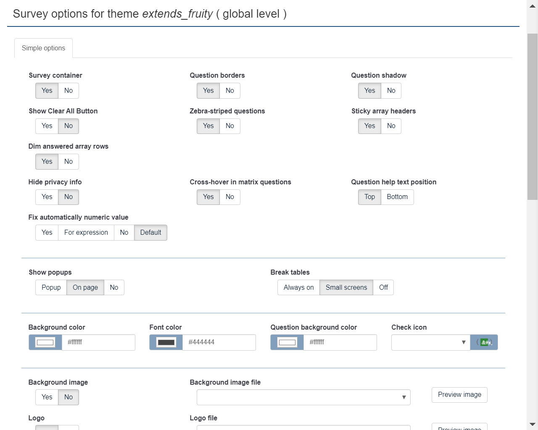Set Question help text position to Bottom
The height and width of the screenshot is (430, 538).
pos(397,197)
